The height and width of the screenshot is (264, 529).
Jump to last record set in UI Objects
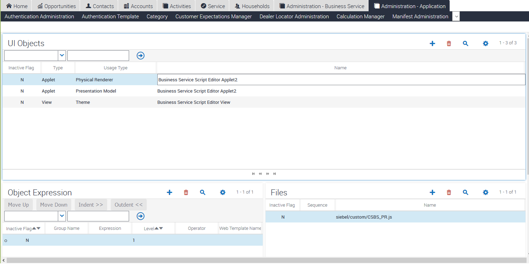275,174
